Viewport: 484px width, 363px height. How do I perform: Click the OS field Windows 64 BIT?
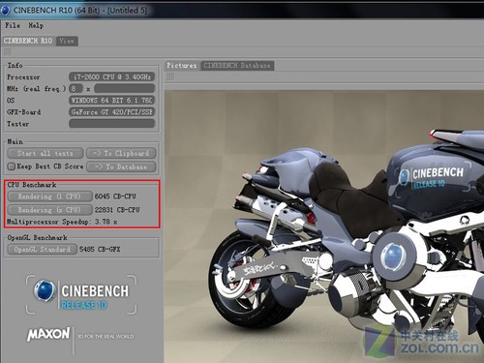point(111,101)
